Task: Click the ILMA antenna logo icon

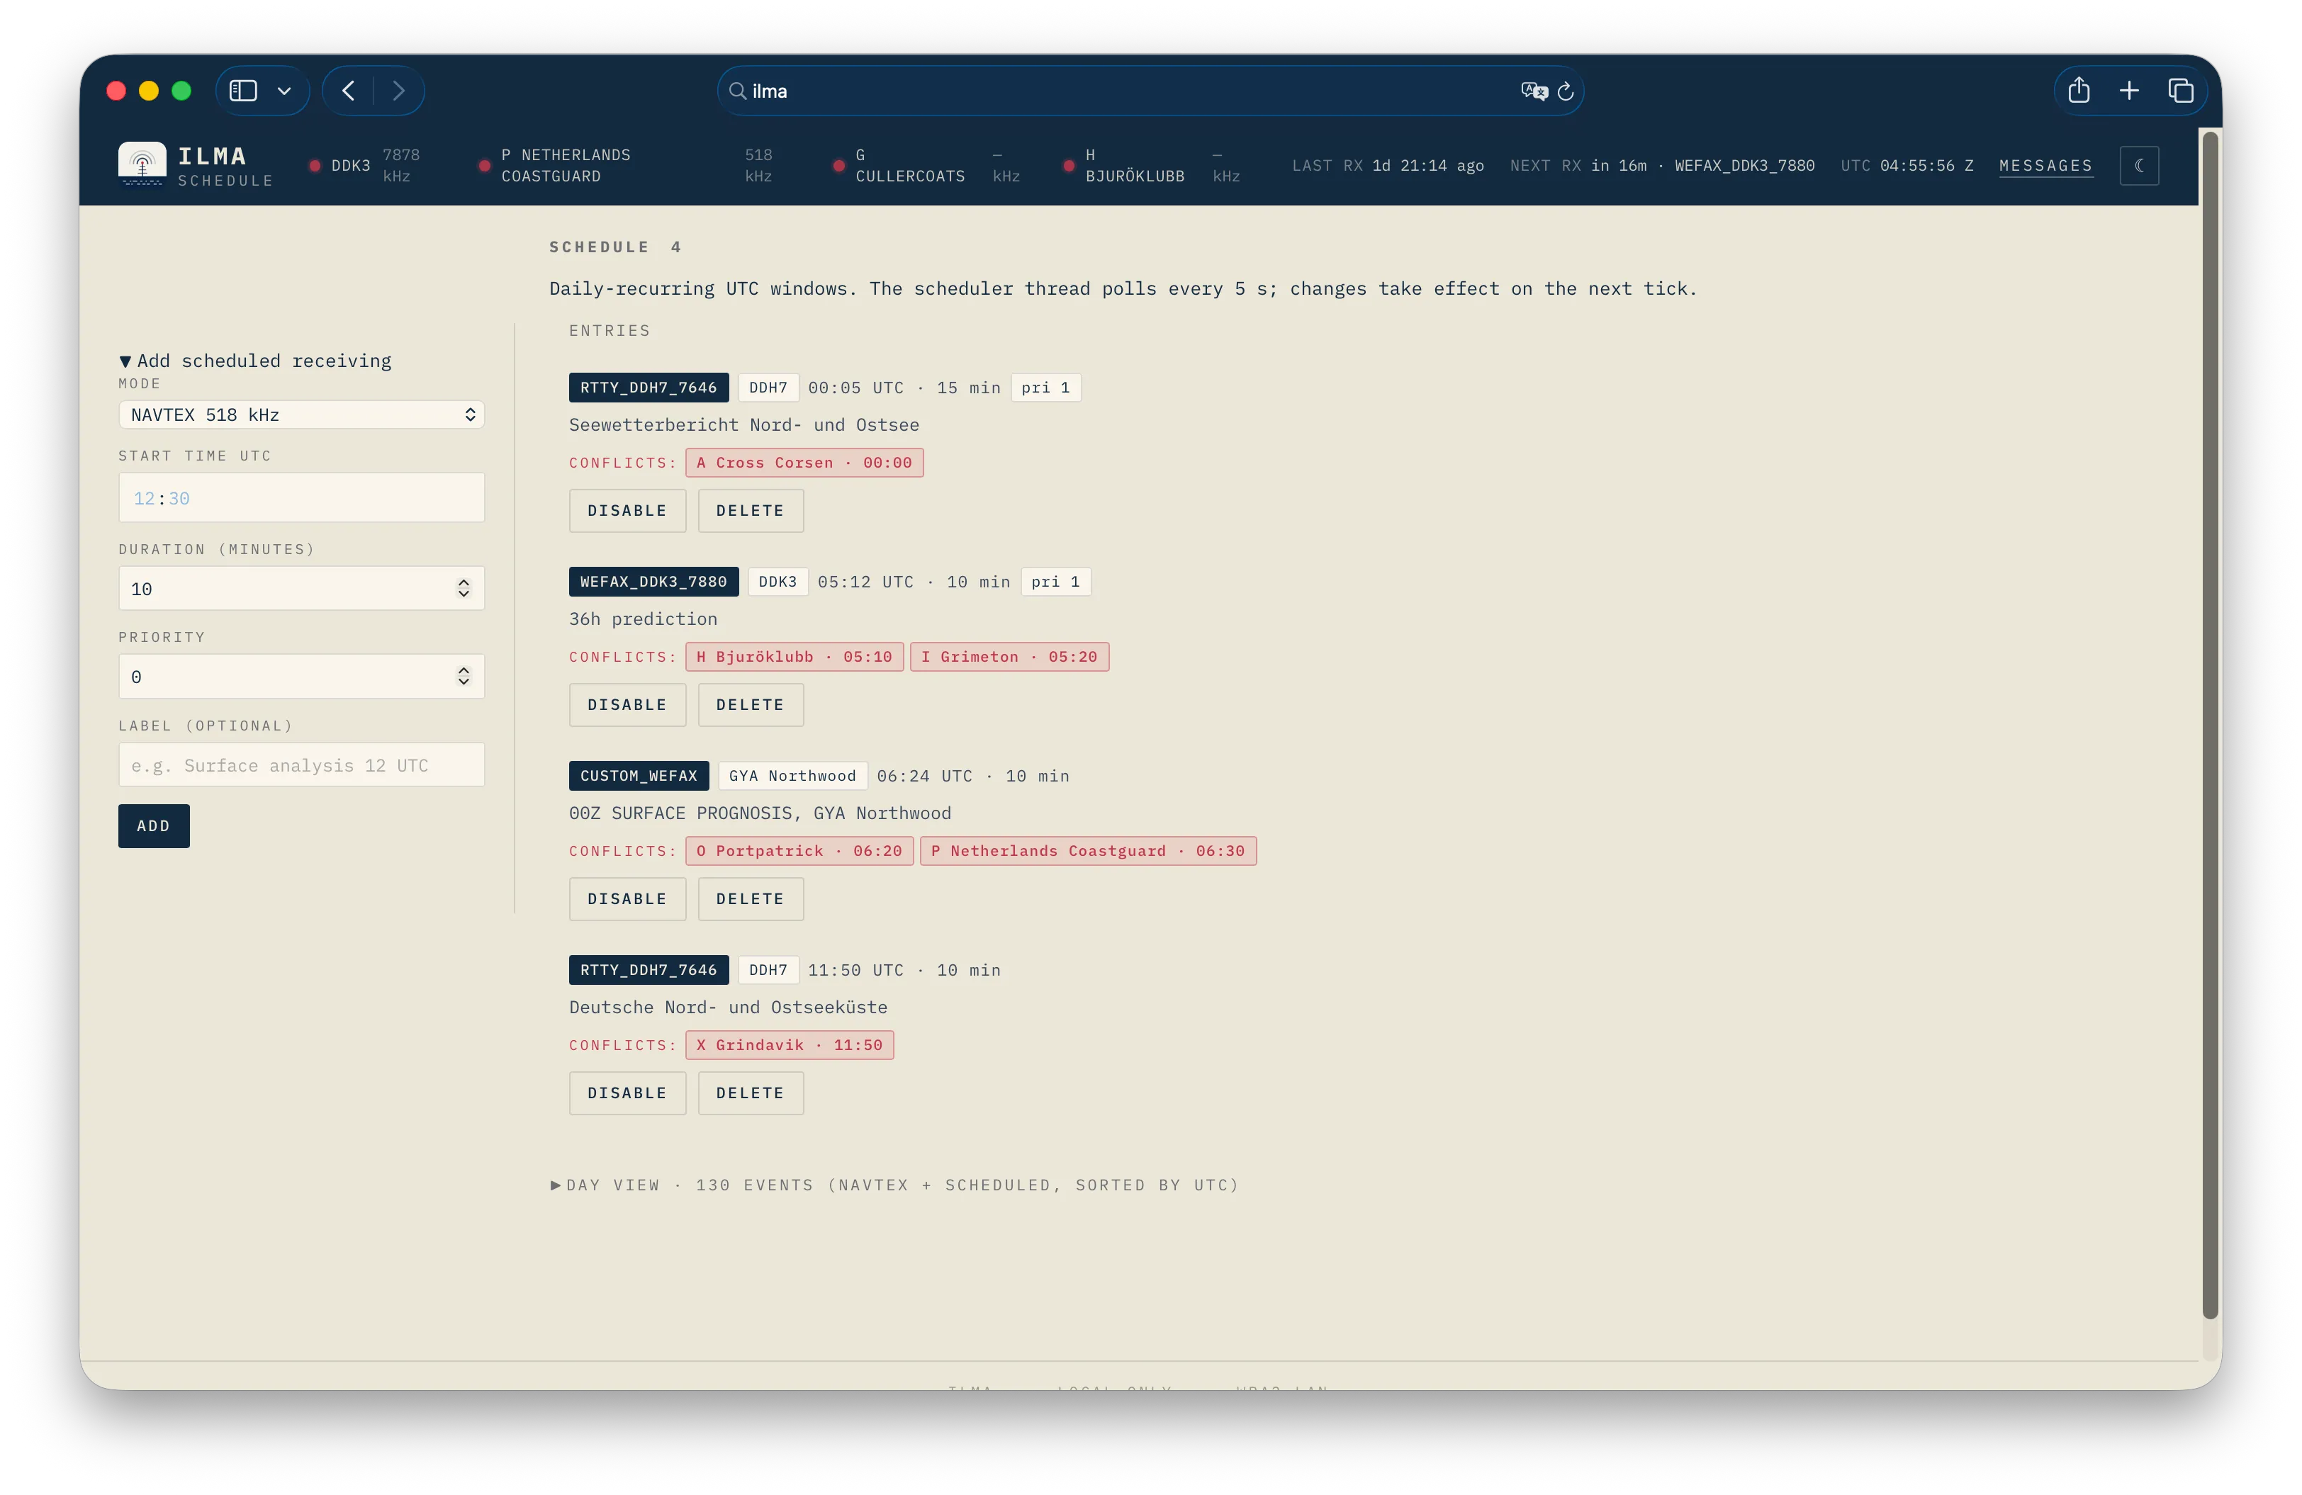Action: [x=142, y=164]
